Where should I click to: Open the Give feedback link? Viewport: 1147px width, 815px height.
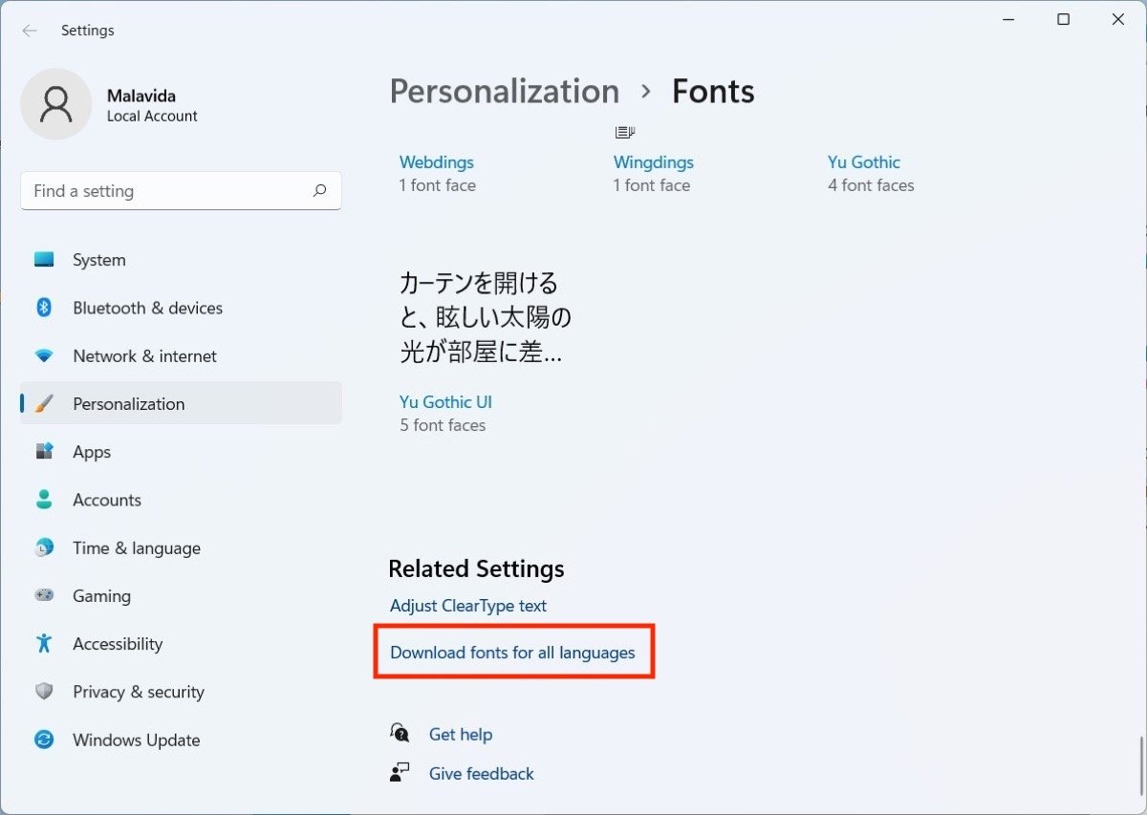[x=482, y=774]
